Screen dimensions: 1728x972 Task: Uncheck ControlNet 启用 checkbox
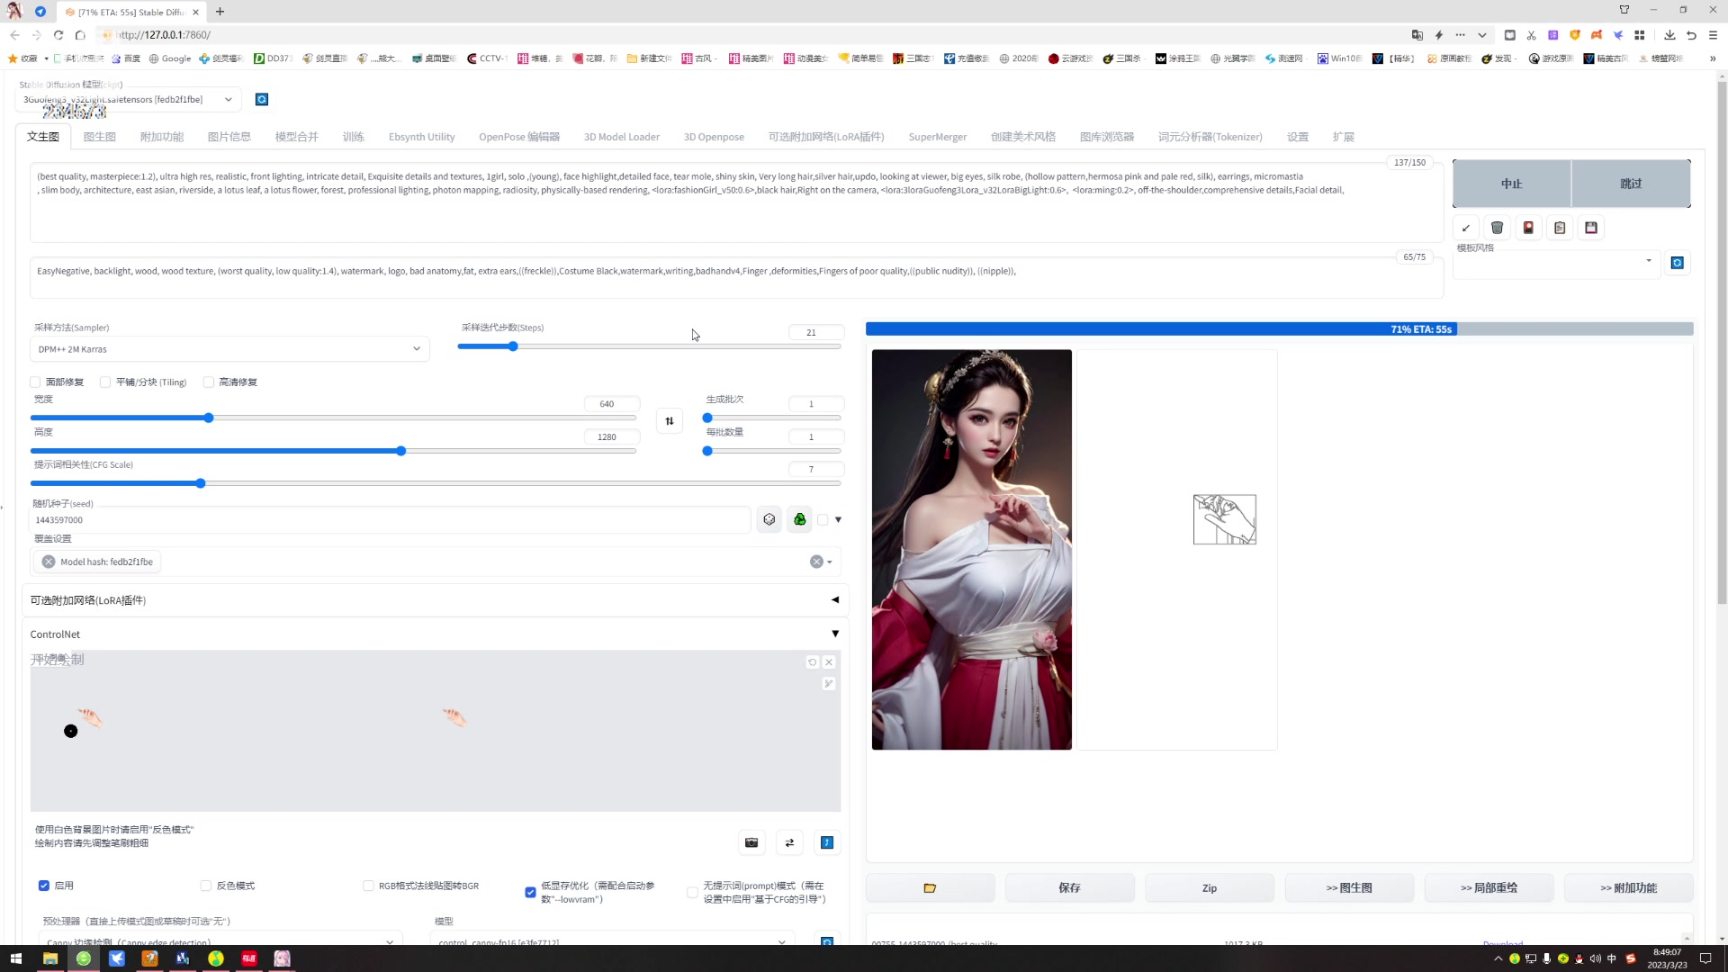click(x=44, y=886)
